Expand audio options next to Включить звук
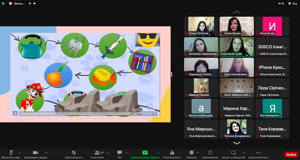300x160 pixels. coord(19,153)
